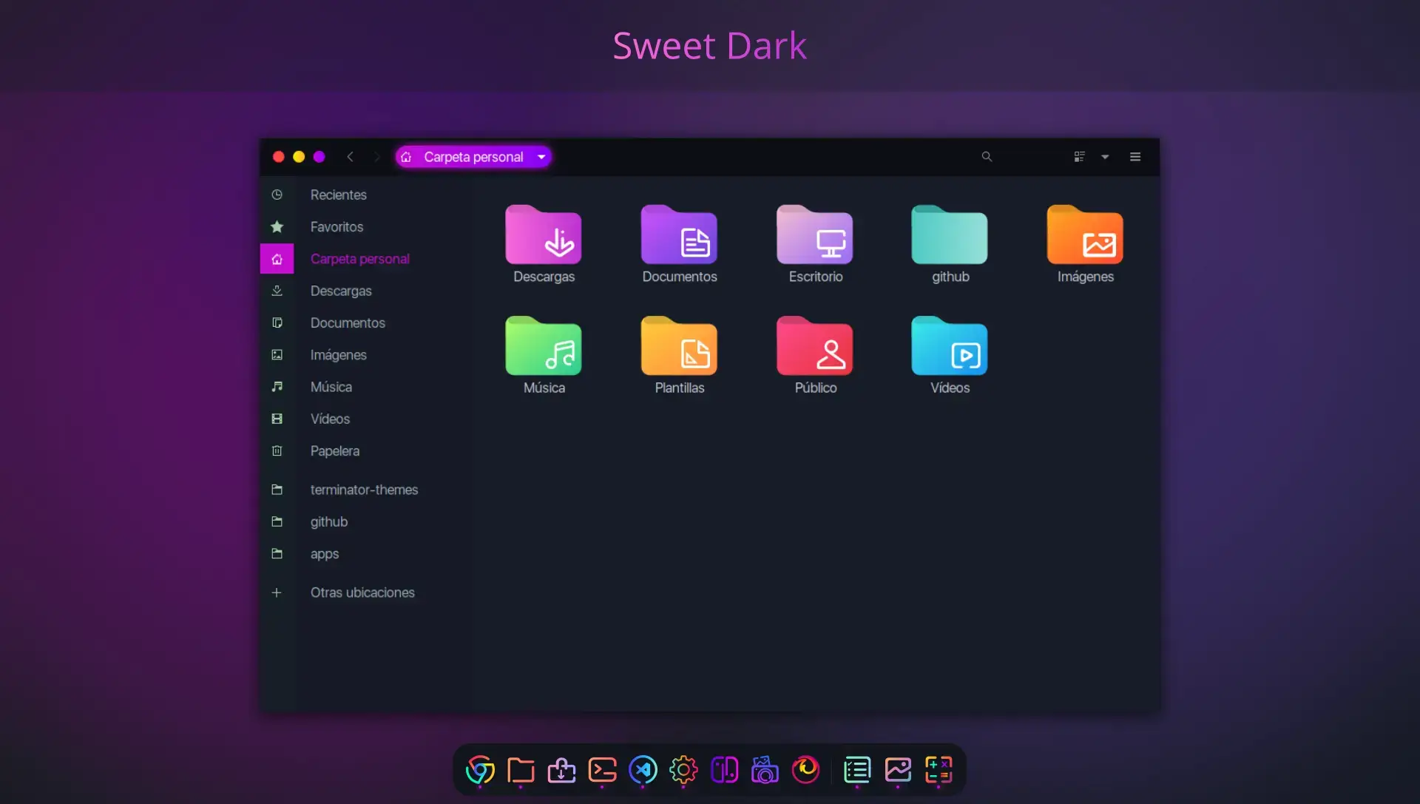Open the Público folder
Image resolution: width=1420 pixels, height=804 pixels.
(815, 348)
